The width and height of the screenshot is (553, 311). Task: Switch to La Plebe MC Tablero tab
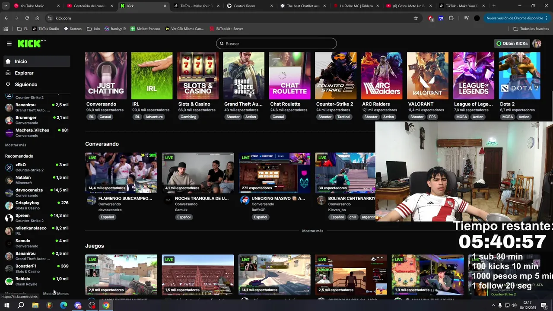tap(356, 6)
